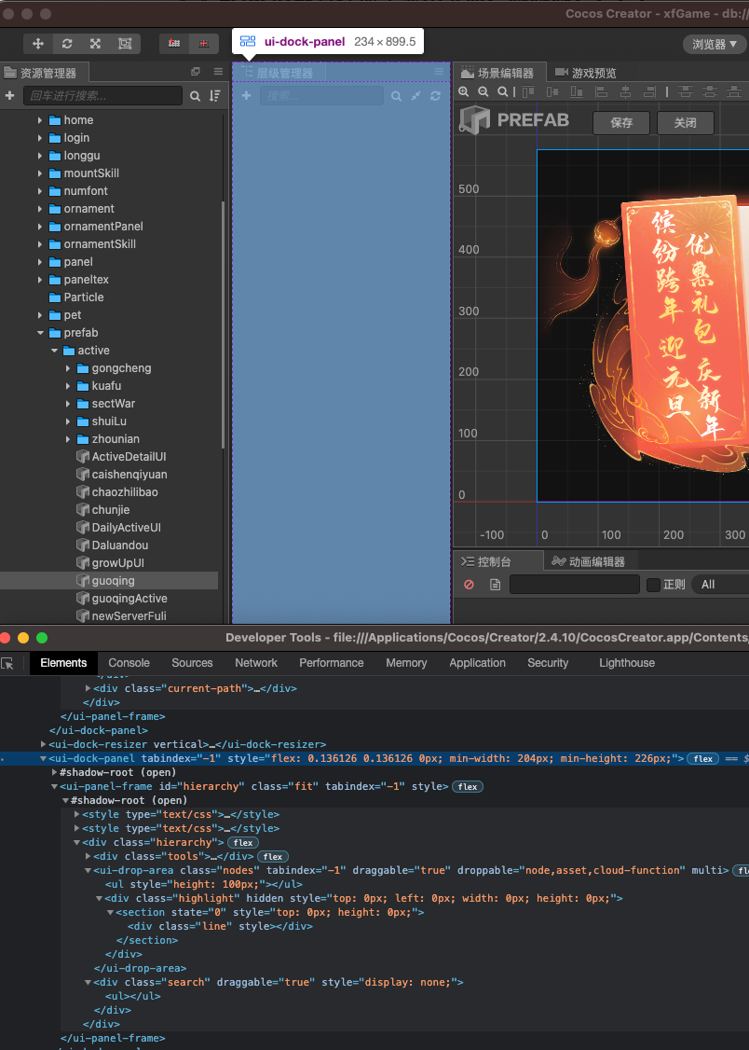
Task: Open the 浏览器 preview dropdown
Action: pyautogui.click(x=715, y=44)
